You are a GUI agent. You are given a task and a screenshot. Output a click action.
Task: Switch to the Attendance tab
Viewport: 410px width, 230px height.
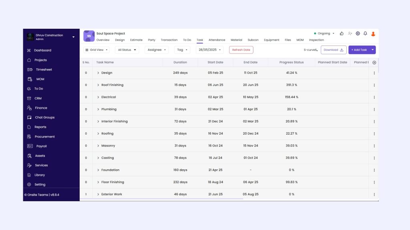(217, 40)
